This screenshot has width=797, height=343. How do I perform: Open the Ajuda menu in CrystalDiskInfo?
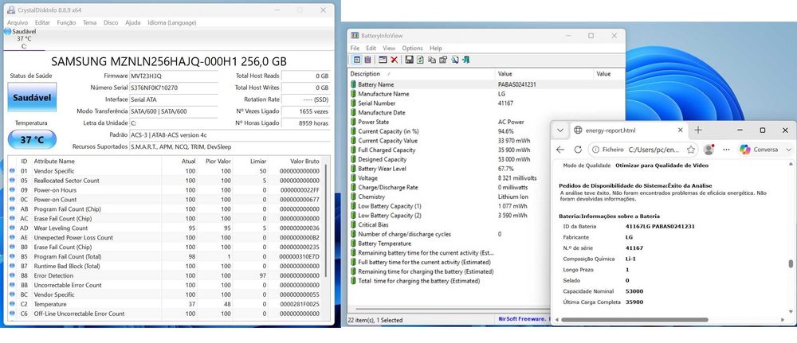tap(132, 22)
